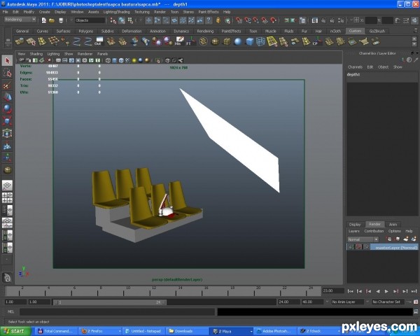This screenshot has width=420, height=336.
Task: Click the Select by component type icon
Action: [130, 20]
